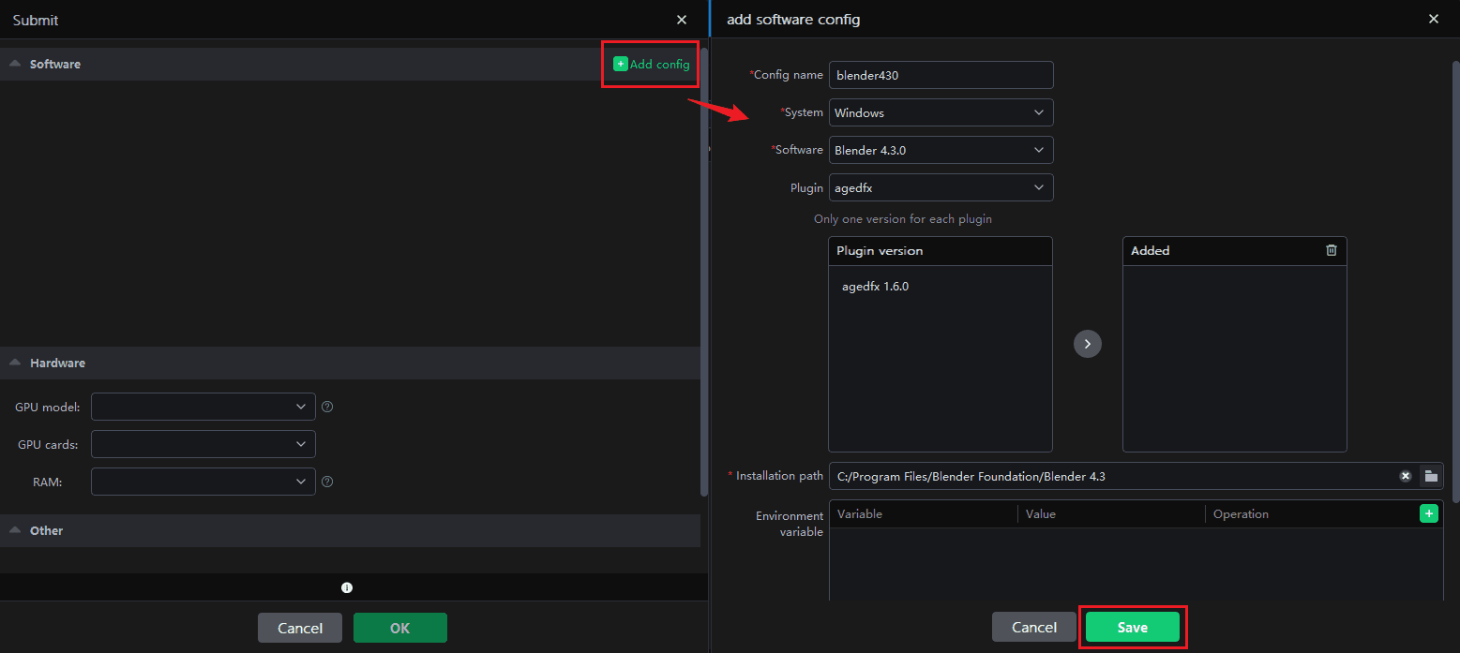The image size is (1460, 653).
Task: Click the info icon below the Other section
Action: (x=347, y=587)
